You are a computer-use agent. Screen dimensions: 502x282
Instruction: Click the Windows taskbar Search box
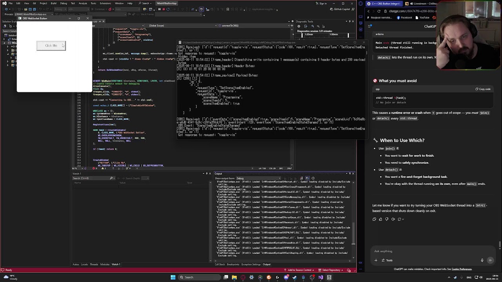pos(200,277)
